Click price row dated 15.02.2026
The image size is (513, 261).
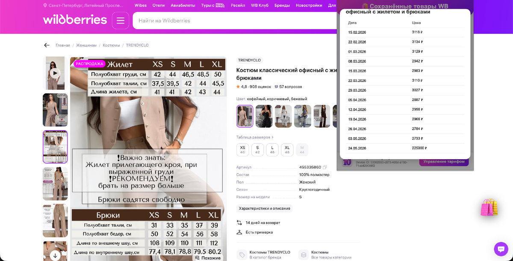405,33
